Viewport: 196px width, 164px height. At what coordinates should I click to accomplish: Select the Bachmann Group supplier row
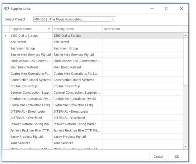pos(31,48)
